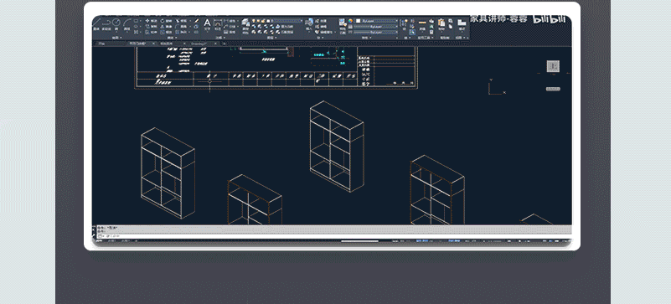Click the Group icon
The height and width of the screenshot is (304, 671).
tap(403, 23)
